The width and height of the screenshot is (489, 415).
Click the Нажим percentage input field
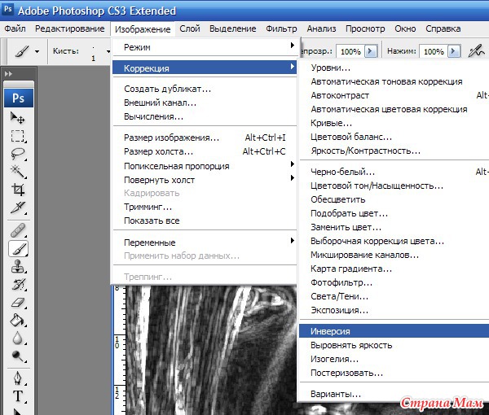click(x=433, y=50)
